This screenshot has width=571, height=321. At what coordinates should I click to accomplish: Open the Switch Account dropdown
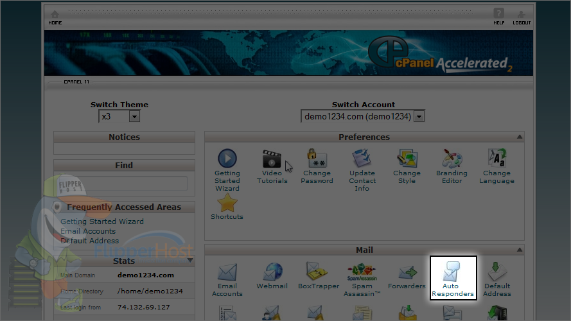click(363, 116)
